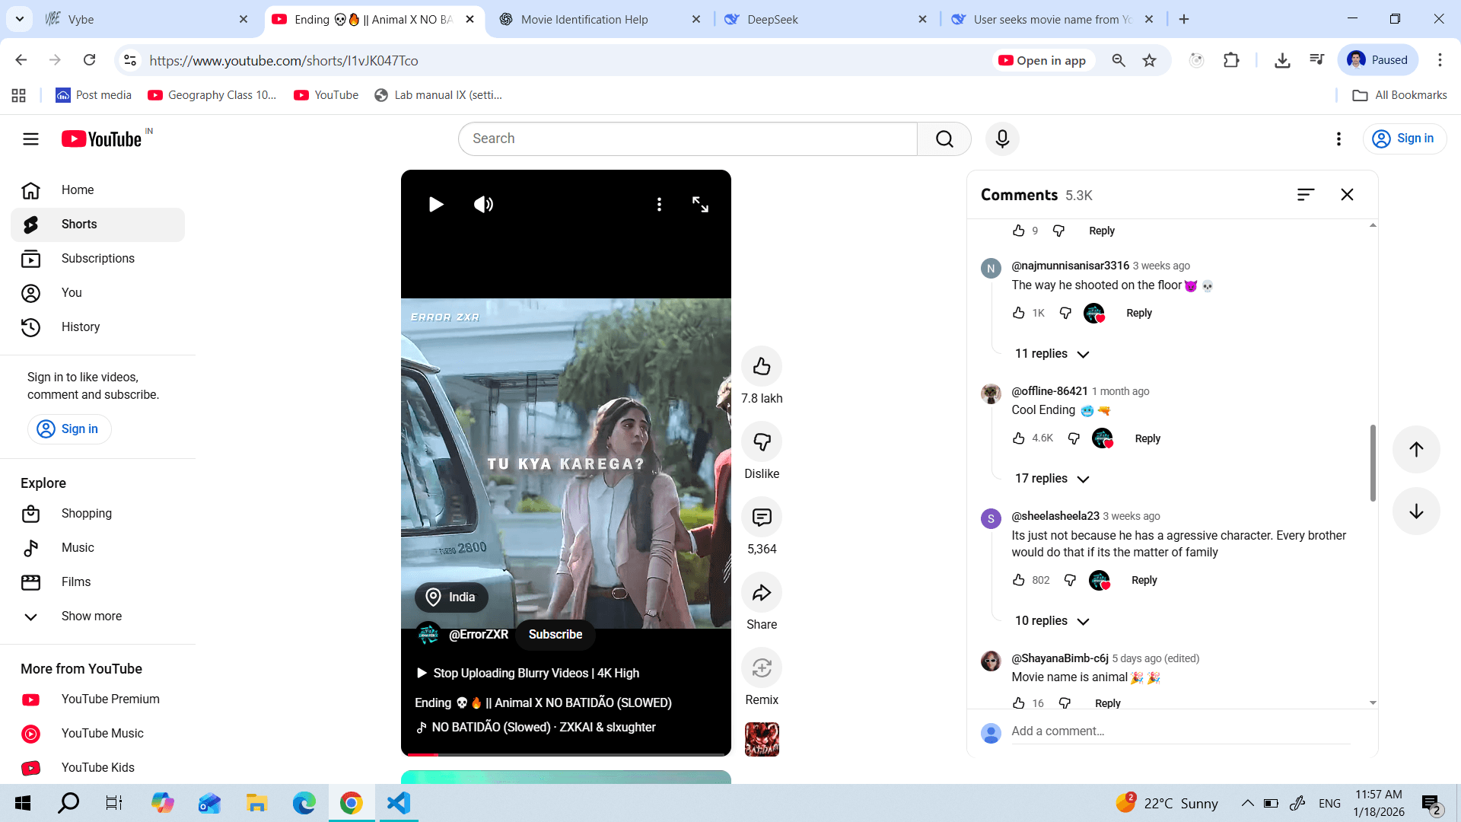Mute or unmute the video audio
1461x822 pixels.
483,204
